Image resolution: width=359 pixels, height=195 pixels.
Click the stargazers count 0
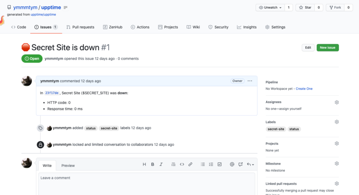[319, 8]
